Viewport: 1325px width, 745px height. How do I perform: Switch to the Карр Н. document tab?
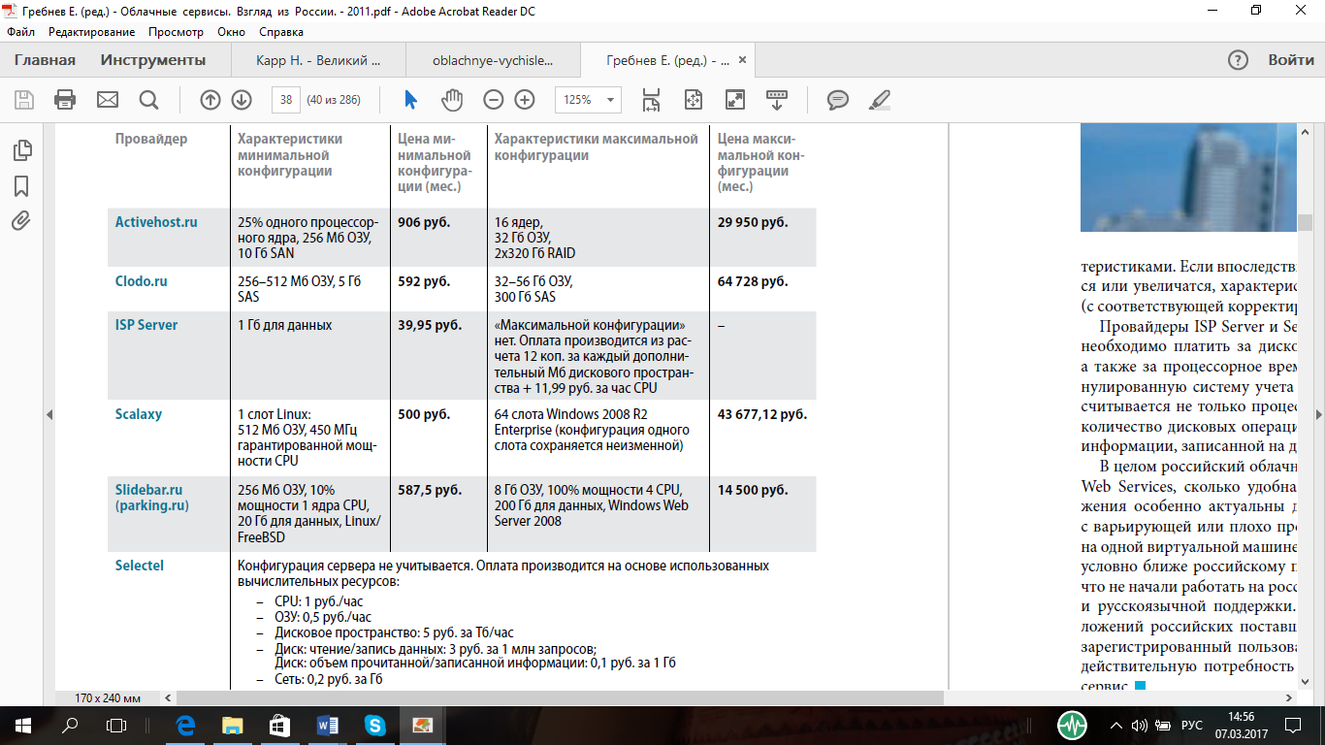coord(318,60)
